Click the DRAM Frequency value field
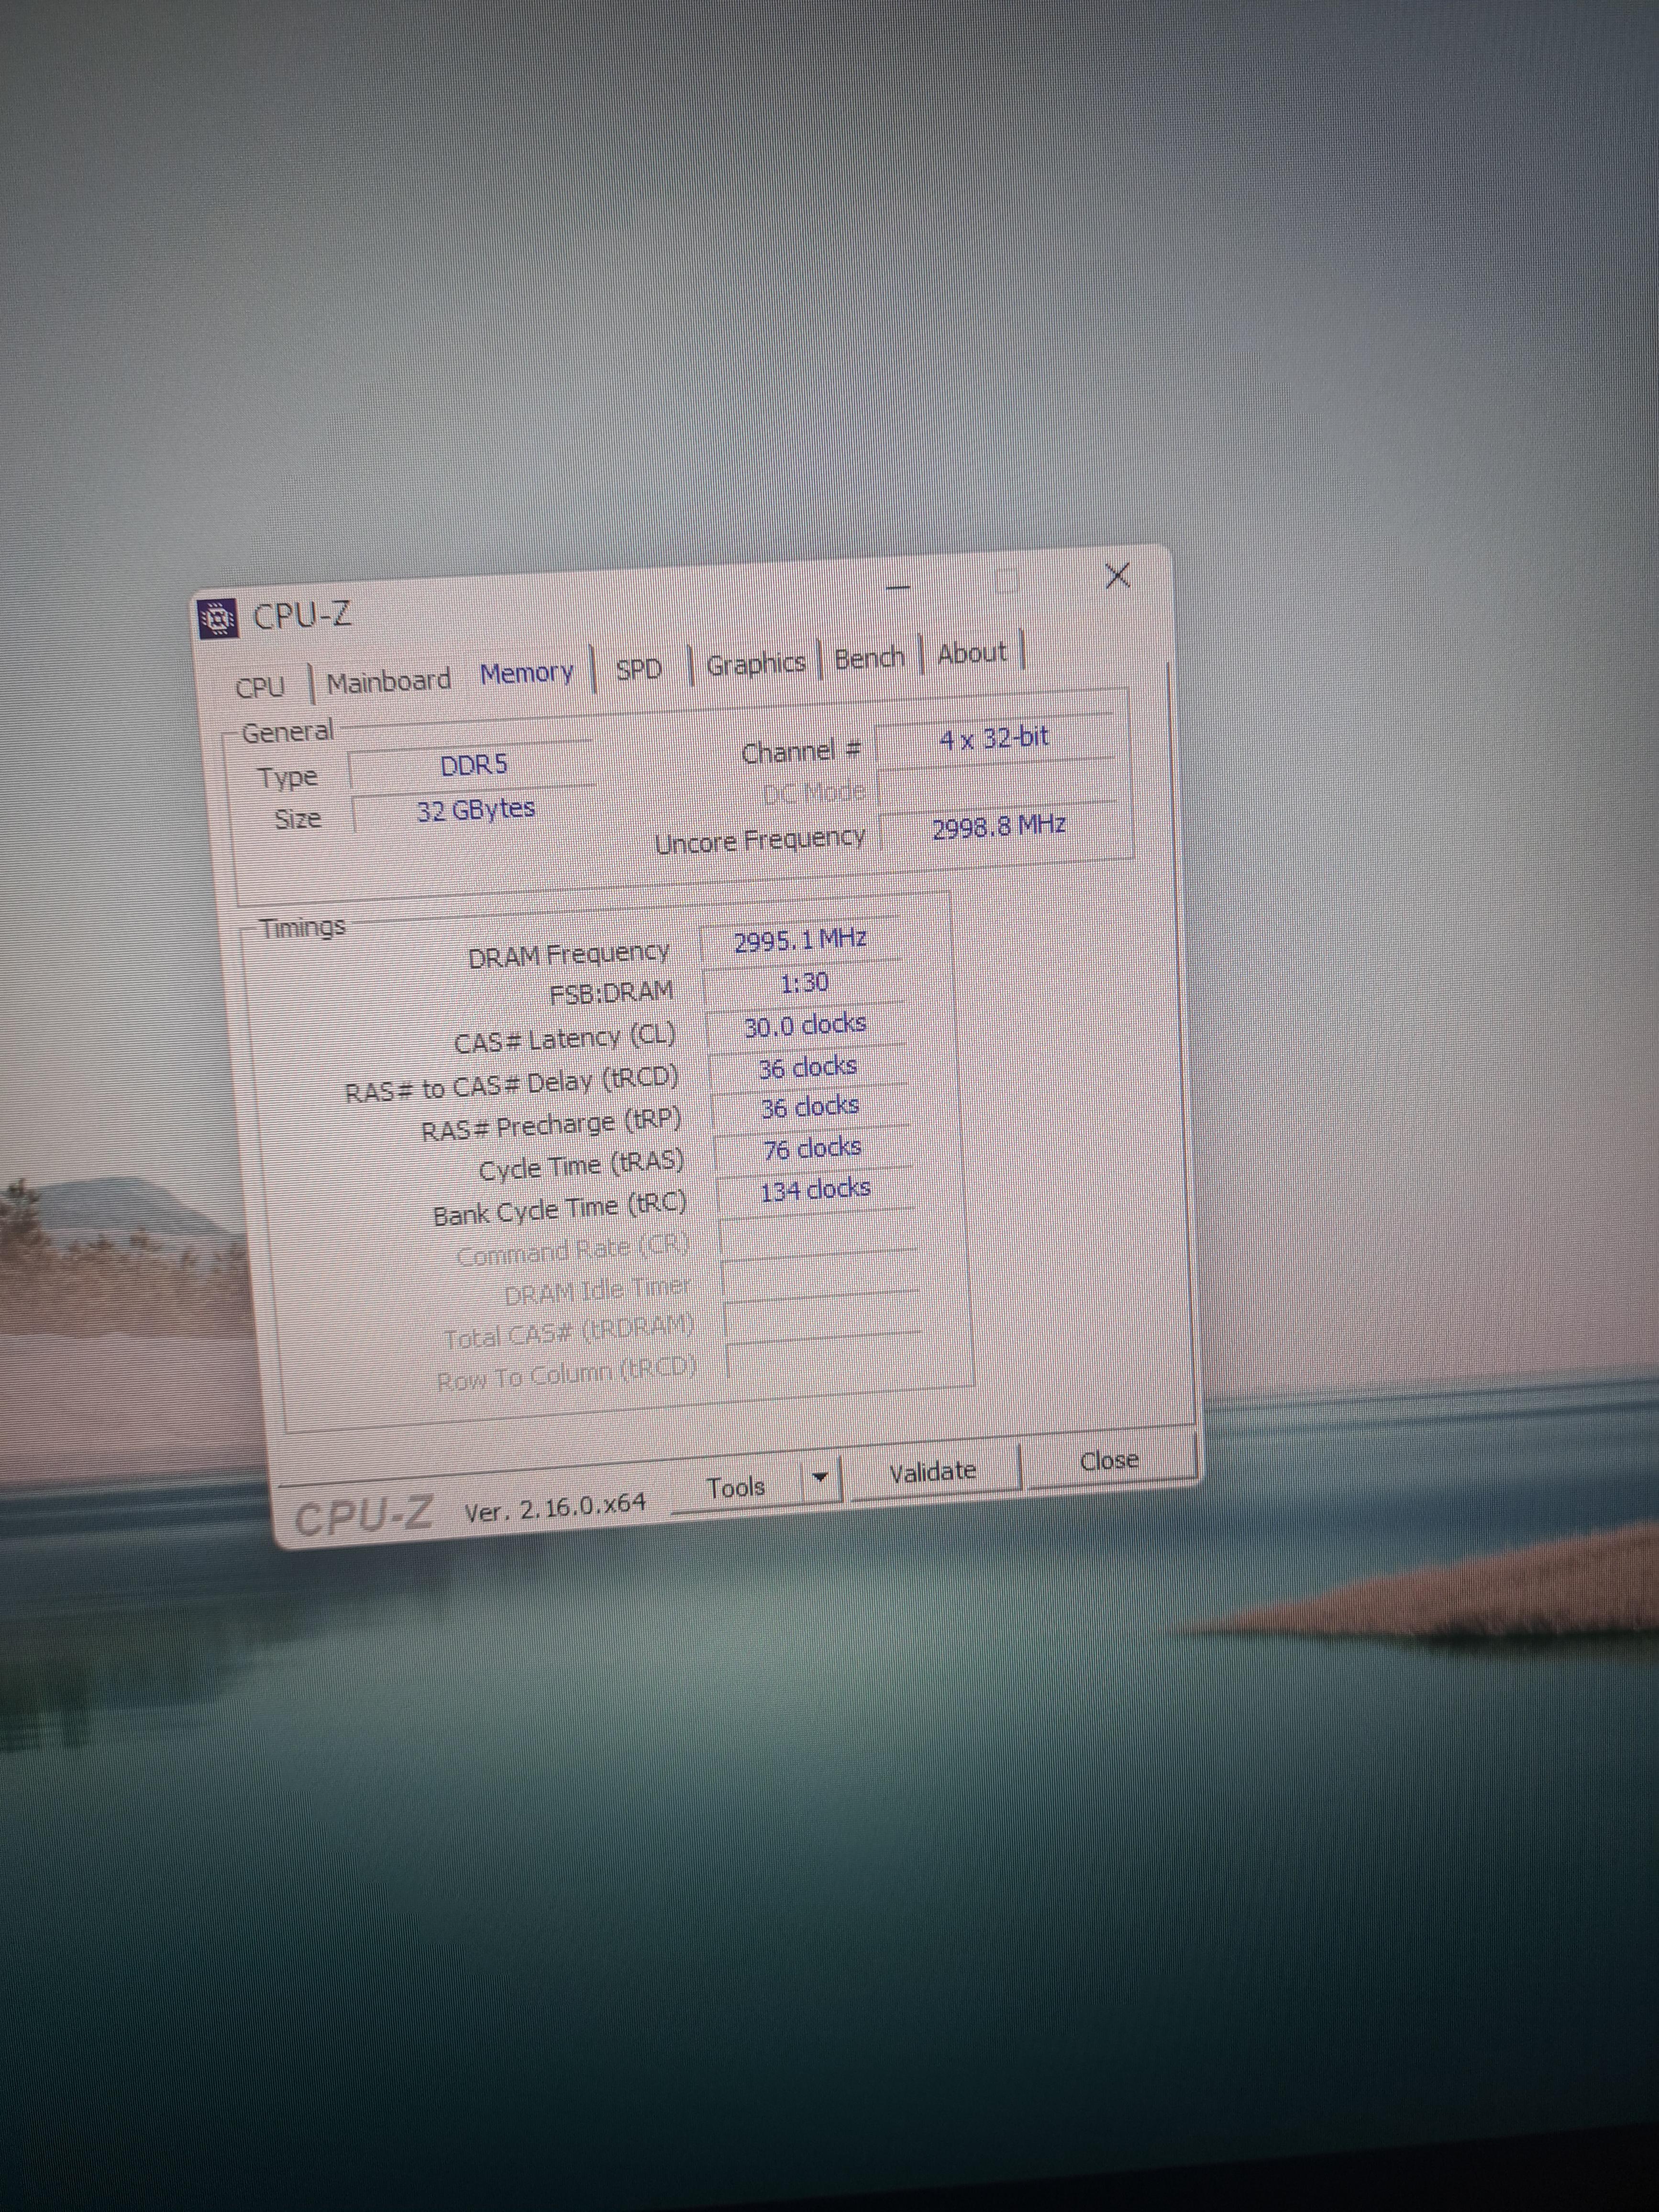 coord(800,941)
